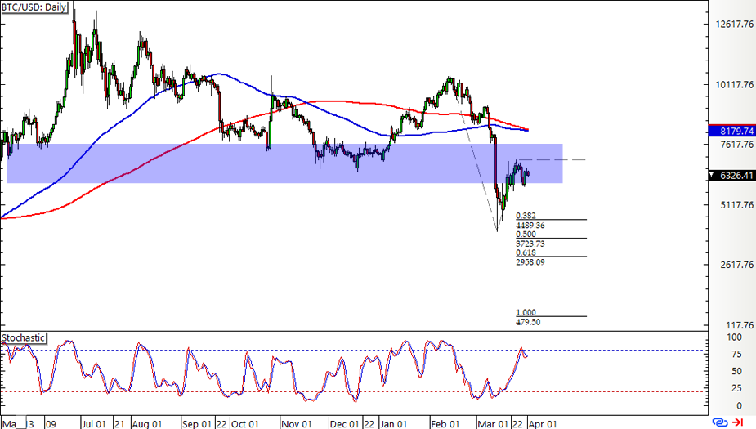The height and width of the screenshot is (429, 756).
Task: Click the Sep 01 date label
Action: [x=197, y=424]
